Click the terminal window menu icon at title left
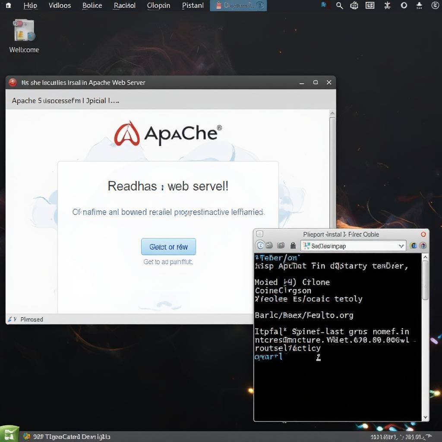This screenshot has width=442, height=442. coord(259,234)
